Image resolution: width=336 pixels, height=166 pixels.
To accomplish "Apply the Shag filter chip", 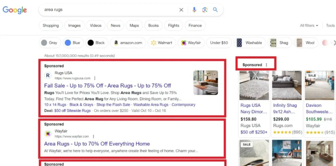I will click(x=279, y=43).
